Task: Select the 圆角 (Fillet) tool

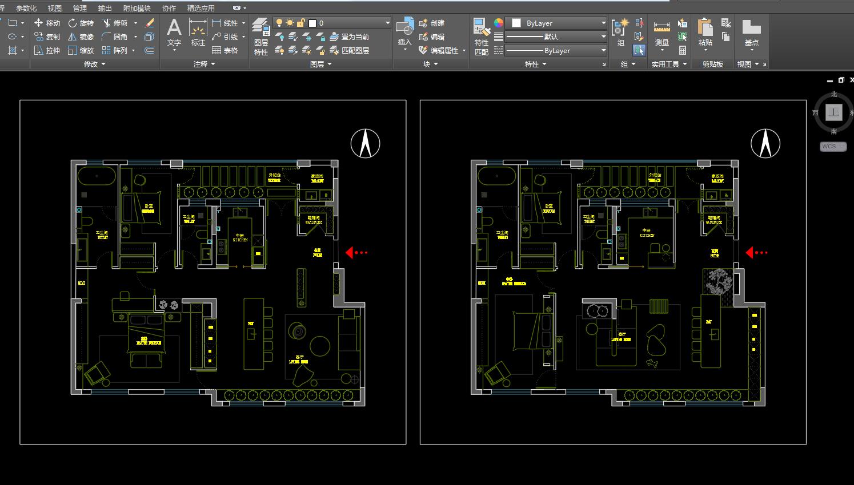Action: 115,37
